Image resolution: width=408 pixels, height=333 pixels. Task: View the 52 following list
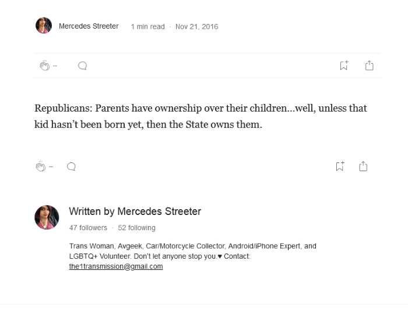pos(136,228)
